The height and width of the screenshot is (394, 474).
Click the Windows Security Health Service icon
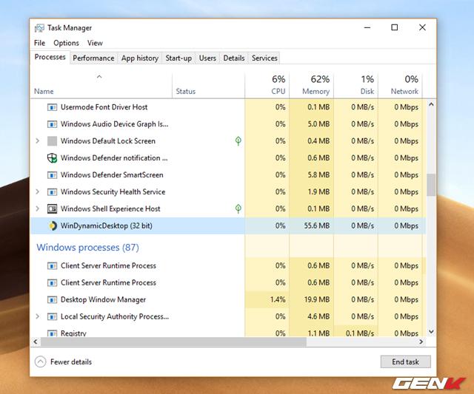52,192
